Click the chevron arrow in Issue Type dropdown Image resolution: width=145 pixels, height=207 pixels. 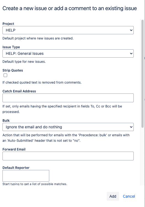pyautogui.click(x=131, y=53)
